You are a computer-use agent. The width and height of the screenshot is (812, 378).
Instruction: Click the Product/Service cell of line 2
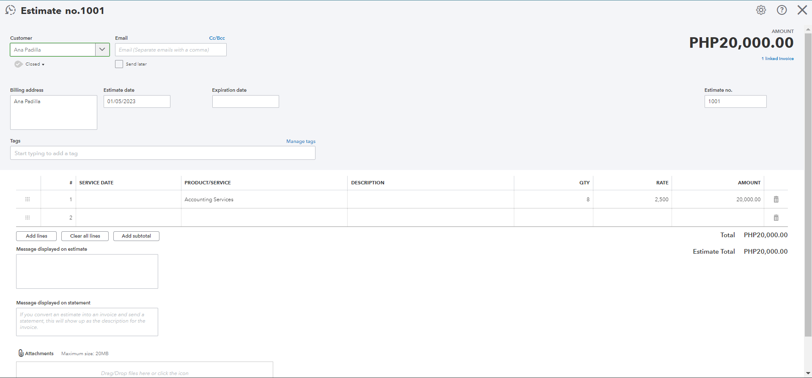(x=264, y=218)
